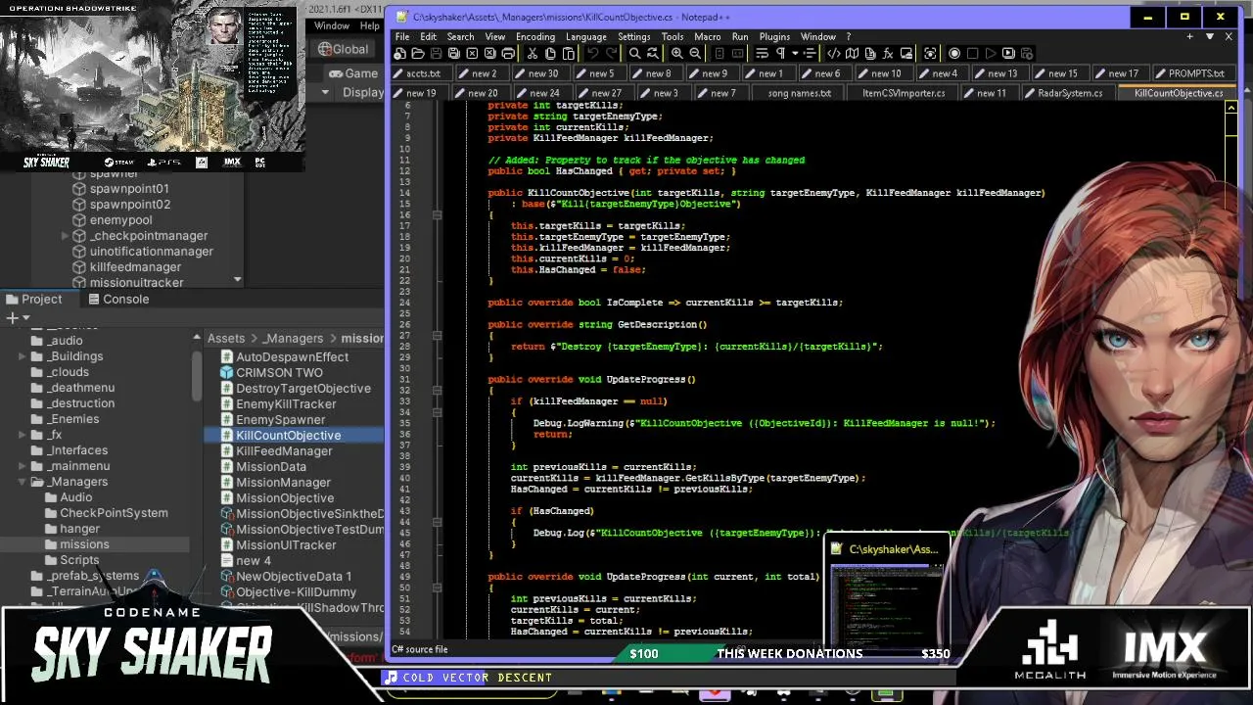
Task: Click the Zoom Out toolbar icon
Action: pyautogui.click(x=695, y=54)
